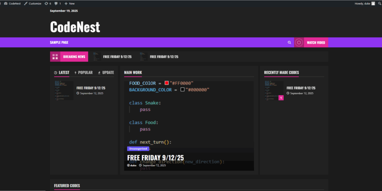This screenshot has width=382, height=191.
Task: Open the comments bubble icon
Action: pyautogui.click(x=56, y=3)
